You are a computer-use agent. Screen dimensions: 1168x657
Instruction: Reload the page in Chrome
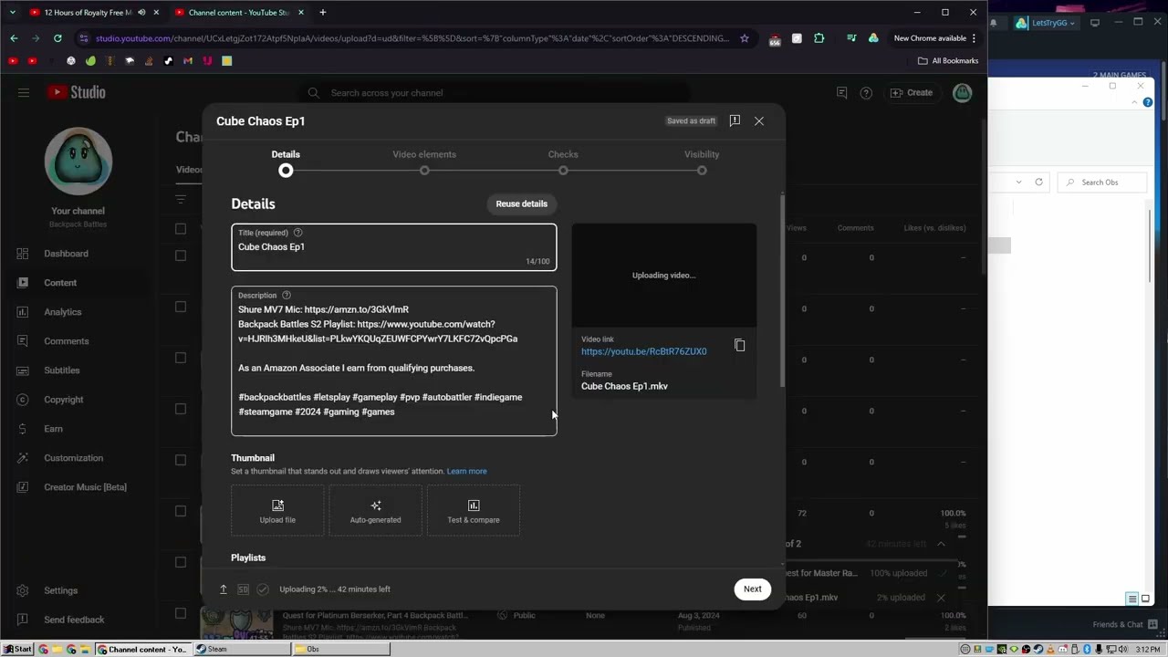click(x=57, y=38)
